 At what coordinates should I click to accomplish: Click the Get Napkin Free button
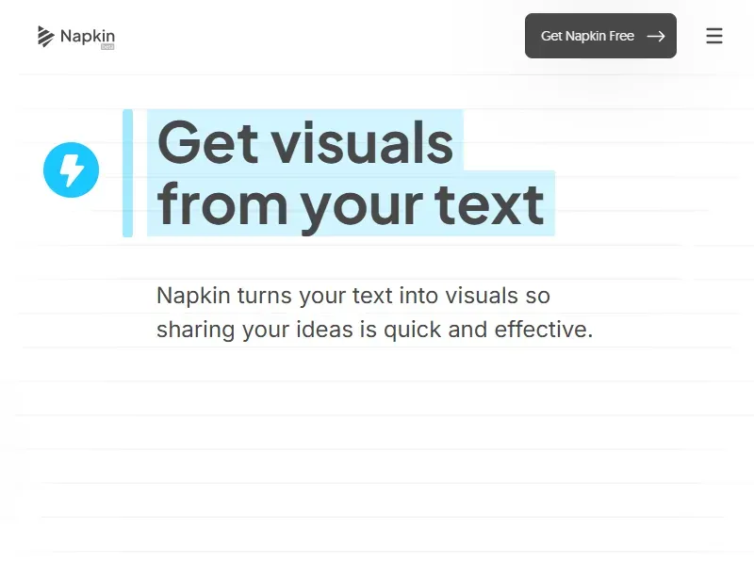[x=587, y=36]
